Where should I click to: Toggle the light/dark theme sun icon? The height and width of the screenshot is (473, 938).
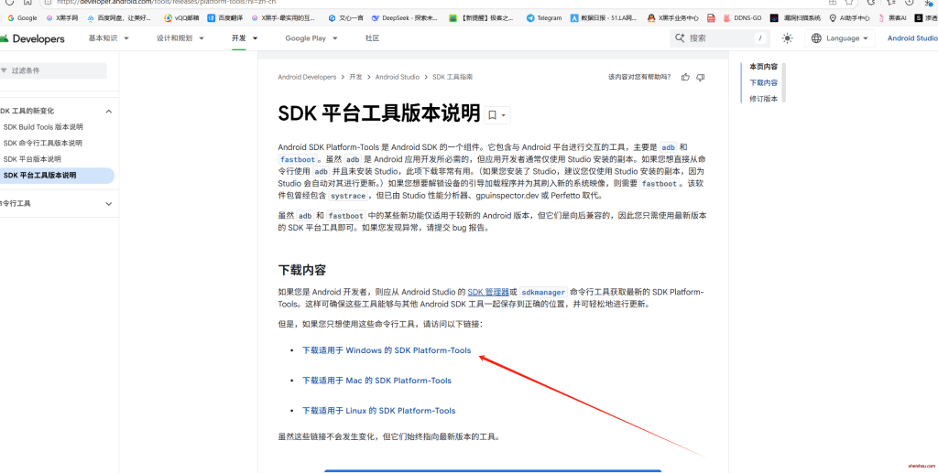click(x=787, y=38)
